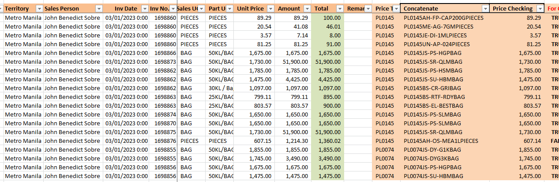Select cell containing PL0145AH-OS-MEA1LPIECES
559x182 pixels.
440,141
